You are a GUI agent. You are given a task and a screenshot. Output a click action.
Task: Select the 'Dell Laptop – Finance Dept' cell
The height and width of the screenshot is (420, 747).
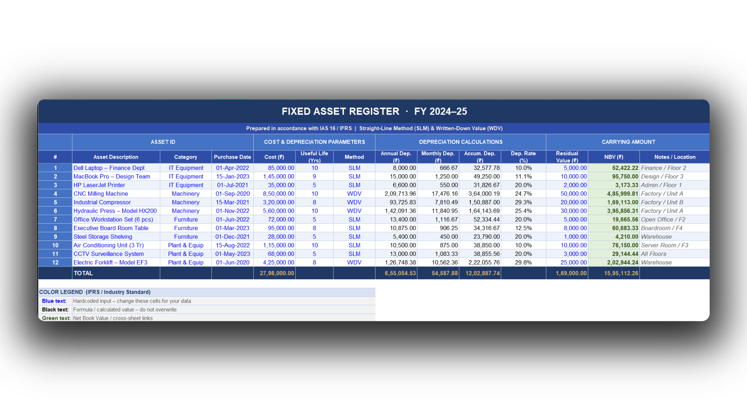116,168
